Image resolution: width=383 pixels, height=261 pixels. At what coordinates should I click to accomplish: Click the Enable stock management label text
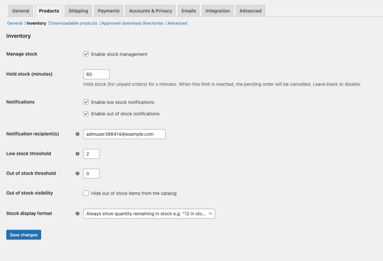(x=119, y=54)
